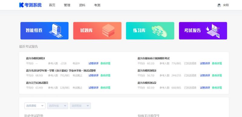The image size is (242, 117).
Task: Expand the 选择年级 dropdown
Action: click(x=57, y=106)
